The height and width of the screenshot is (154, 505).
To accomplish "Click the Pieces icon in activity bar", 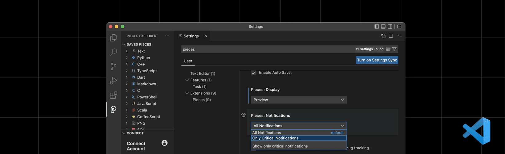I will [x=113, y=110].
